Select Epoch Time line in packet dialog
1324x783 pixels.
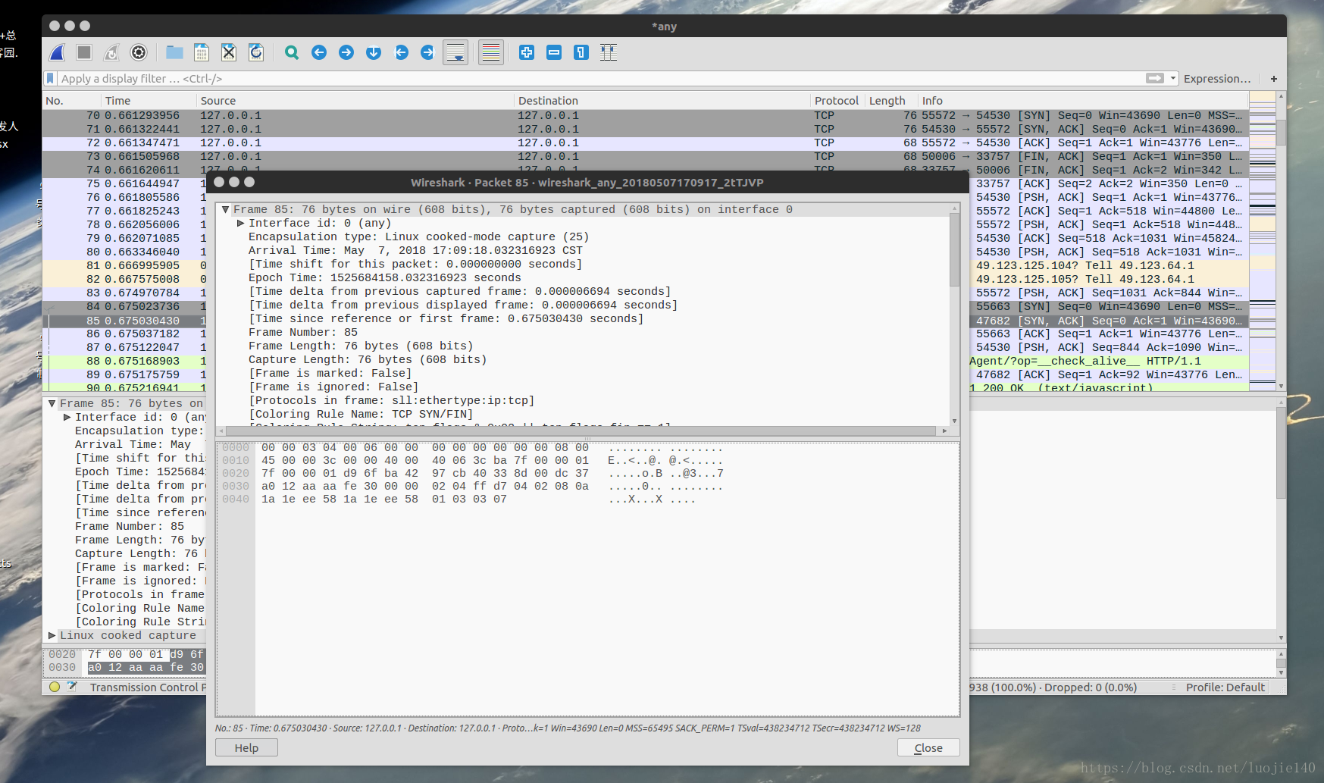(385, 277)
